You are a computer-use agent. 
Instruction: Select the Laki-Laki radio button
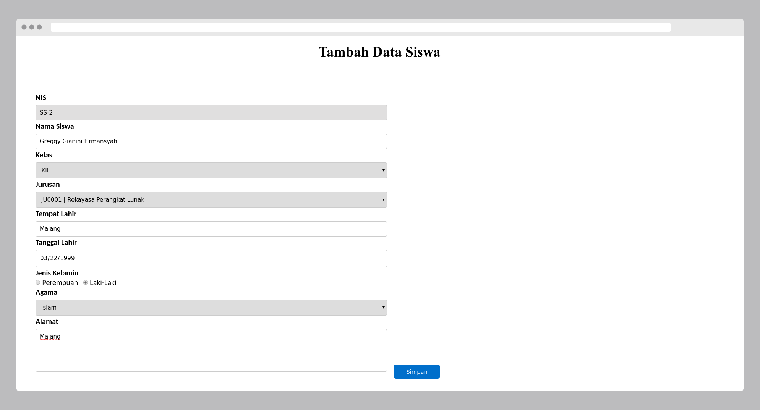(x=85, y=282)
